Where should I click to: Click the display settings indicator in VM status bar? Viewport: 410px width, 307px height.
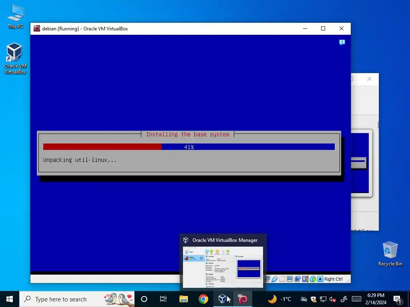290,279
